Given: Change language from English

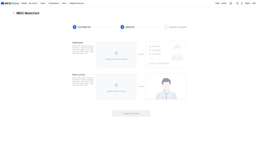Looking at the screenshot, I should point(248,3).
